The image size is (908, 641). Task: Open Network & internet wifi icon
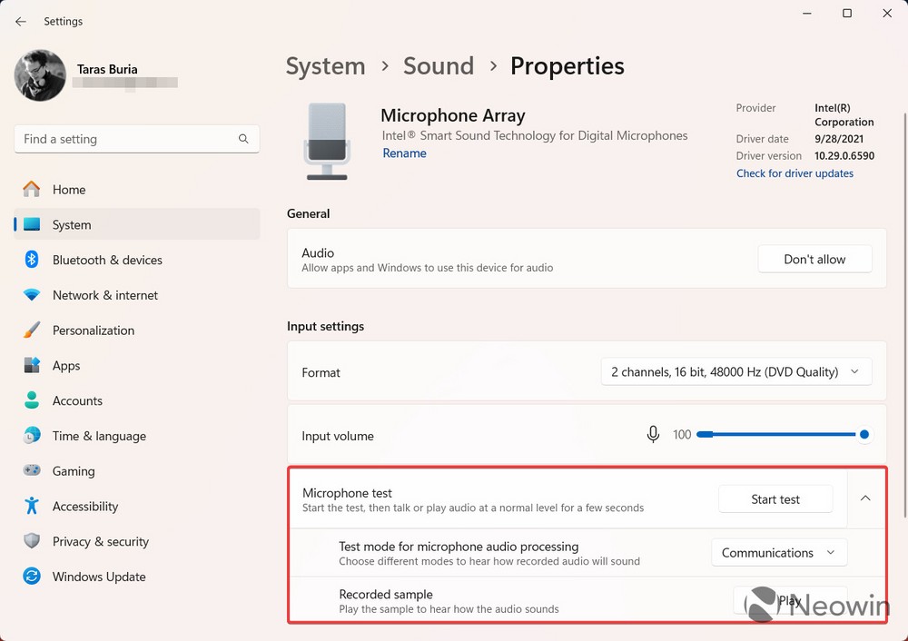tap(32, 295)
